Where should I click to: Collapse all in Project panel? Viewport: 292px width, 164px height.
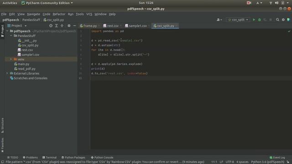pos(62,26)
